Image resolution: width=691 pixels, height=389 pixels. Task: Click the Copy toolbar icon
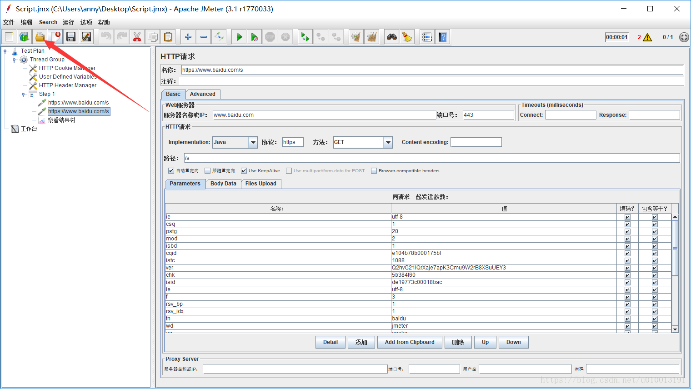click(x=153, y=37)
